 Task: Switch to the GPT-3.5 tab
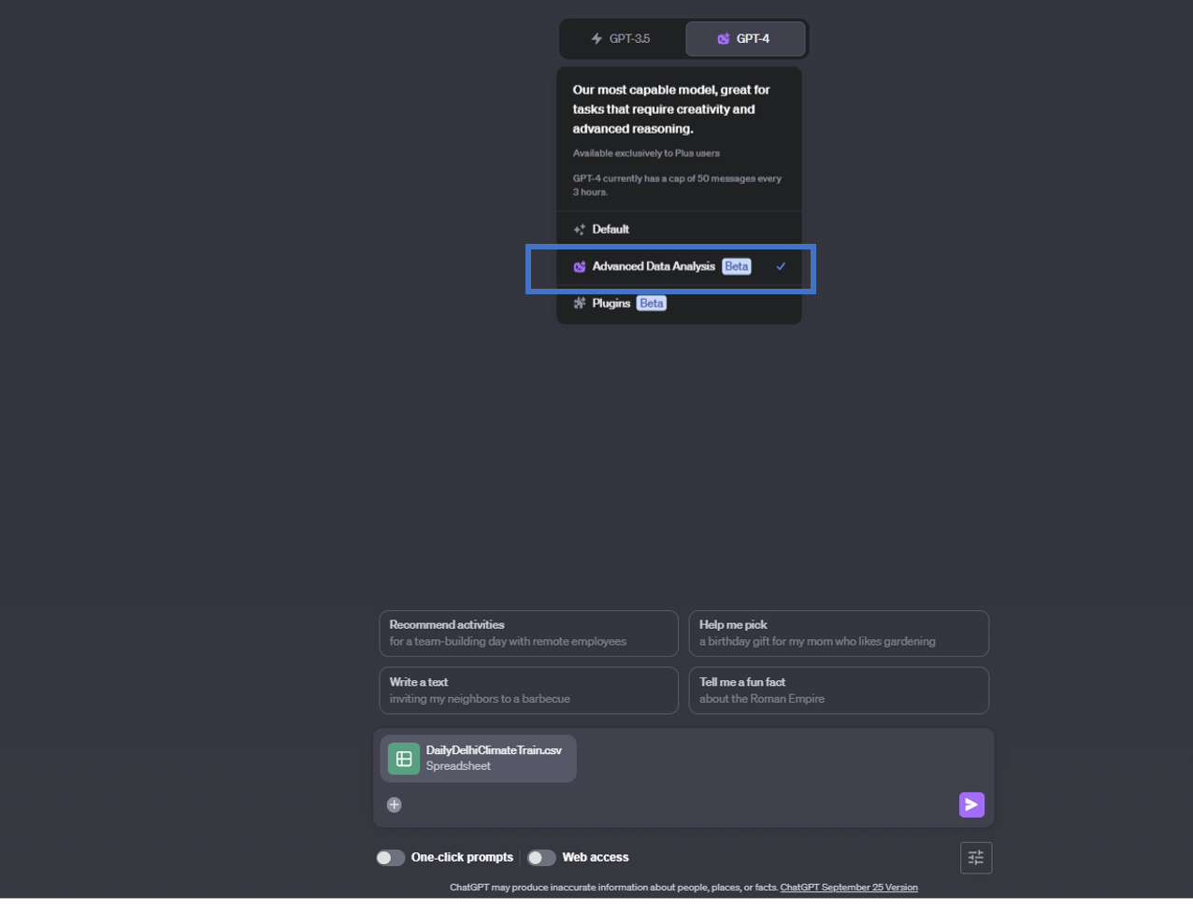[620, 38]
